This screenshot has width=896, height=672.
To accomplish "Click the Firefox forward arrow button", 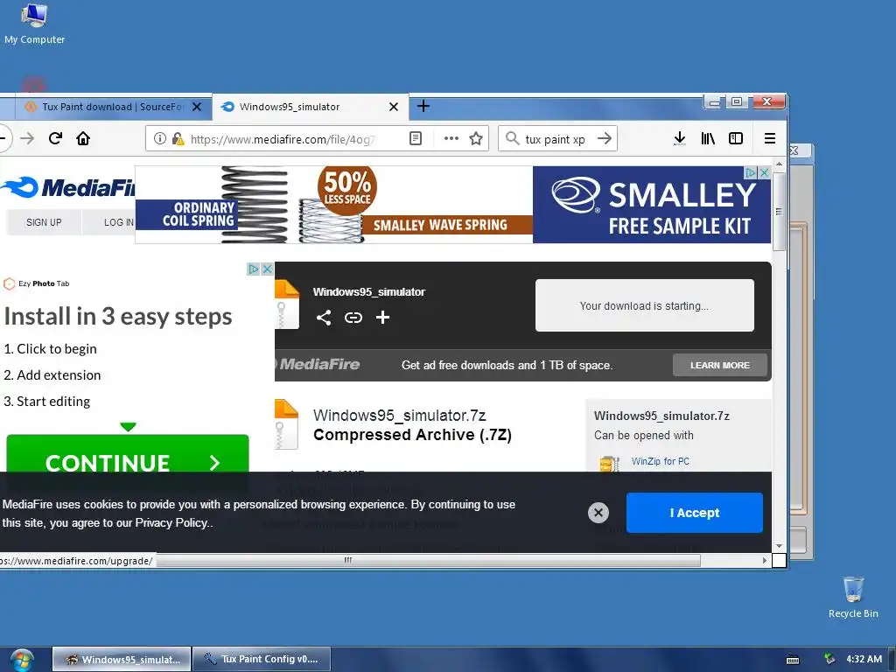I will (27, 138).
